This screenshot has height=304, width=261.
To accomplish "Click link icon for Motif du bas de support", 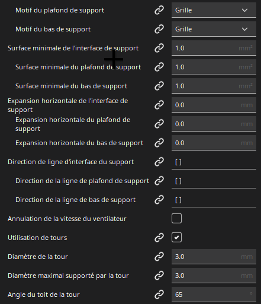I will pos(159,29).
